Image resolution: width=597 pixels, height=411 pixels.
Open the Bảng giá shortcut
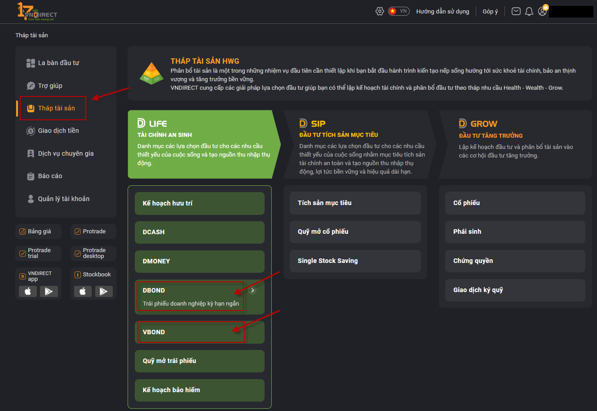click(x=38, y=232)
